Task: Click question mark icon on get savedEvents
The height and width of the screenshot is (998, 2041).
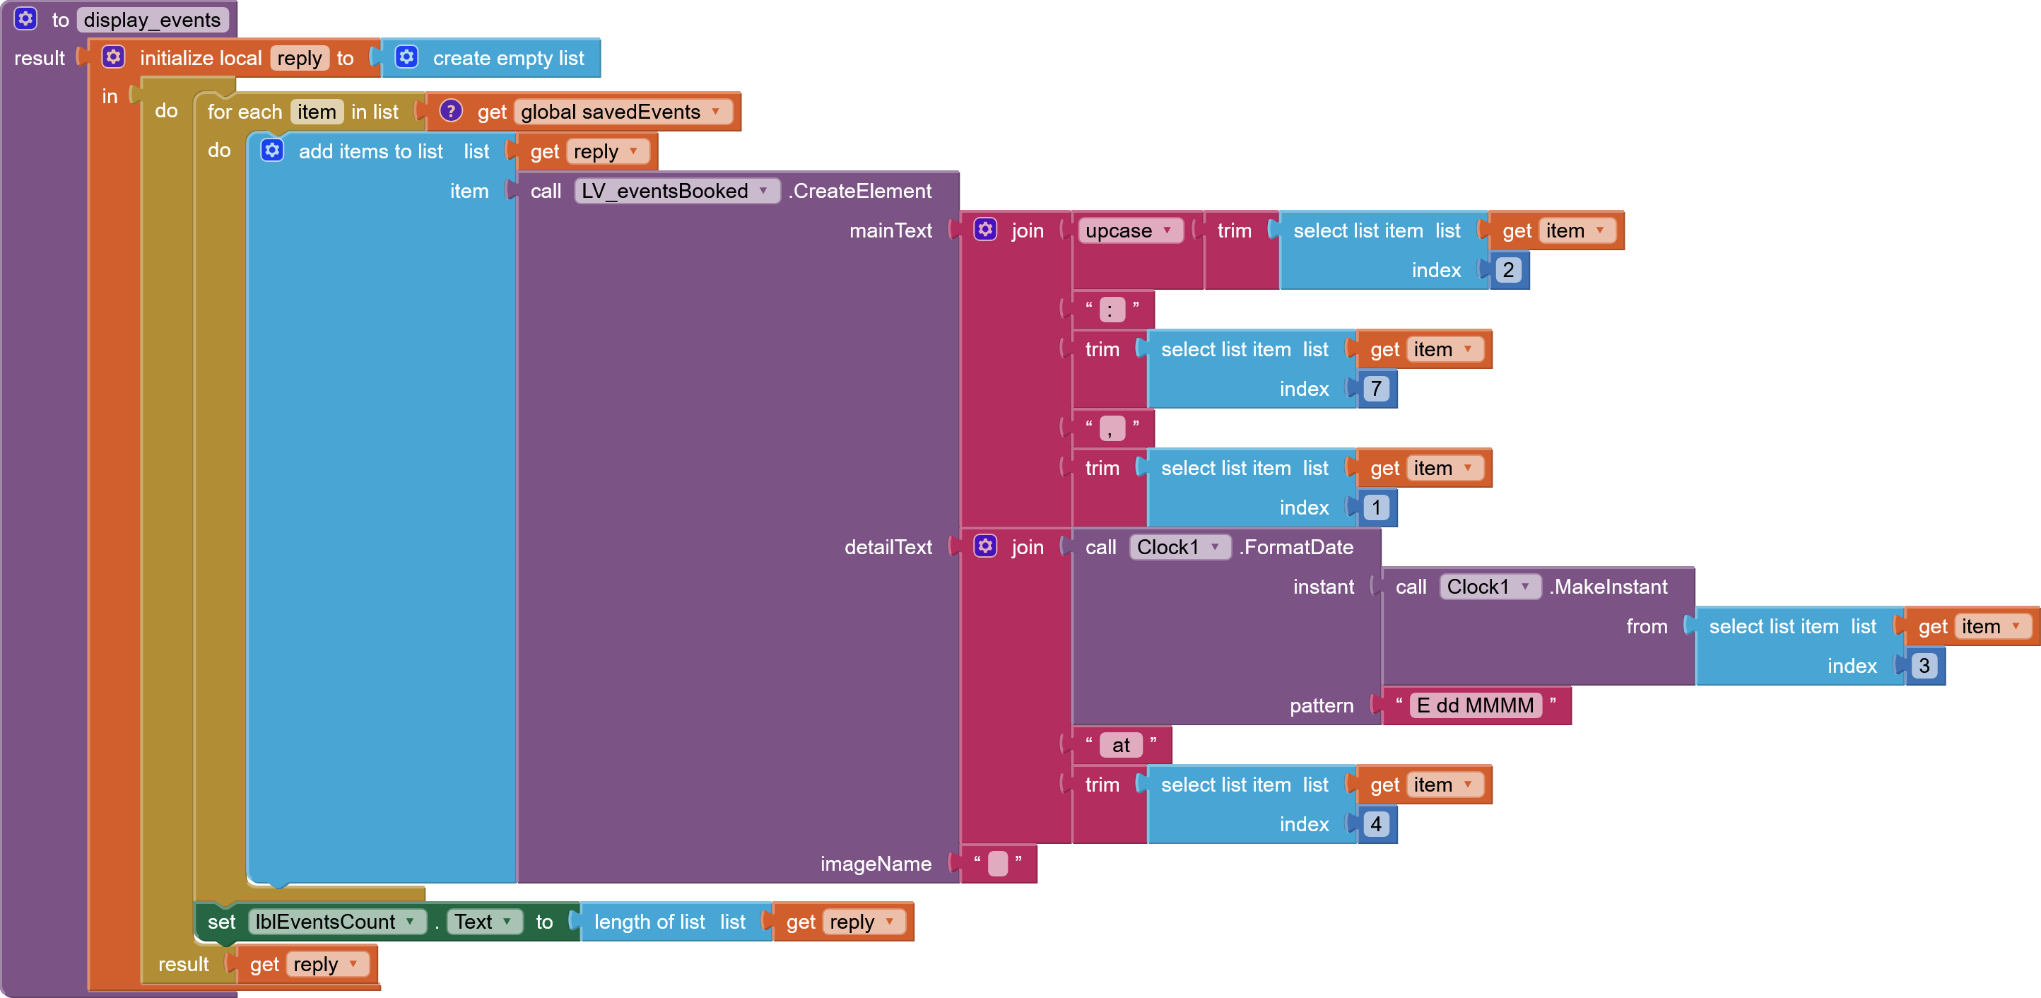Action: pyautogui.click(x=451, y=111)
